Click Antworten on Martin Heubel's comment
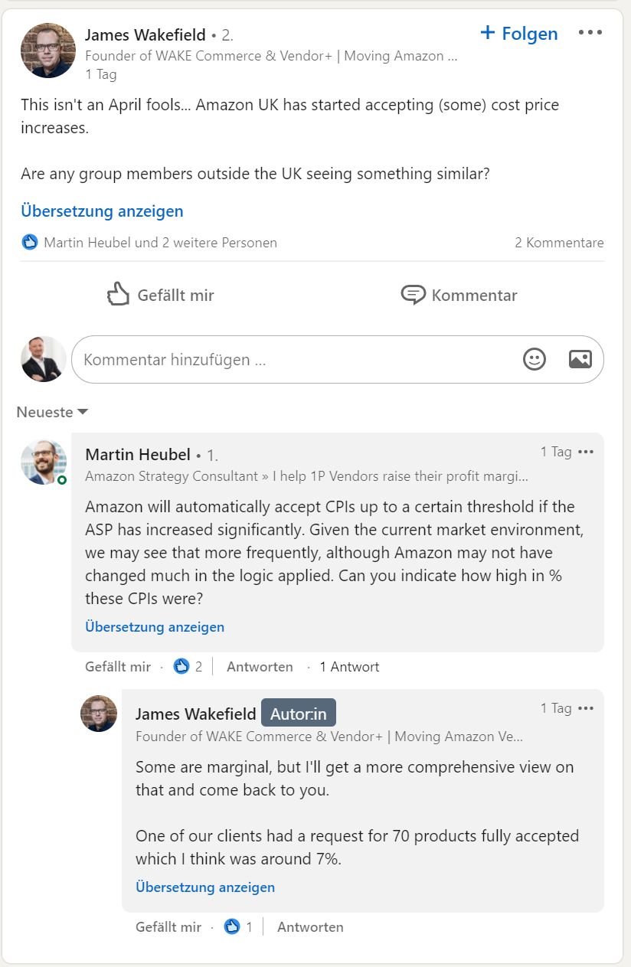The height and width of the screenshot is (967, 631). 260,667
